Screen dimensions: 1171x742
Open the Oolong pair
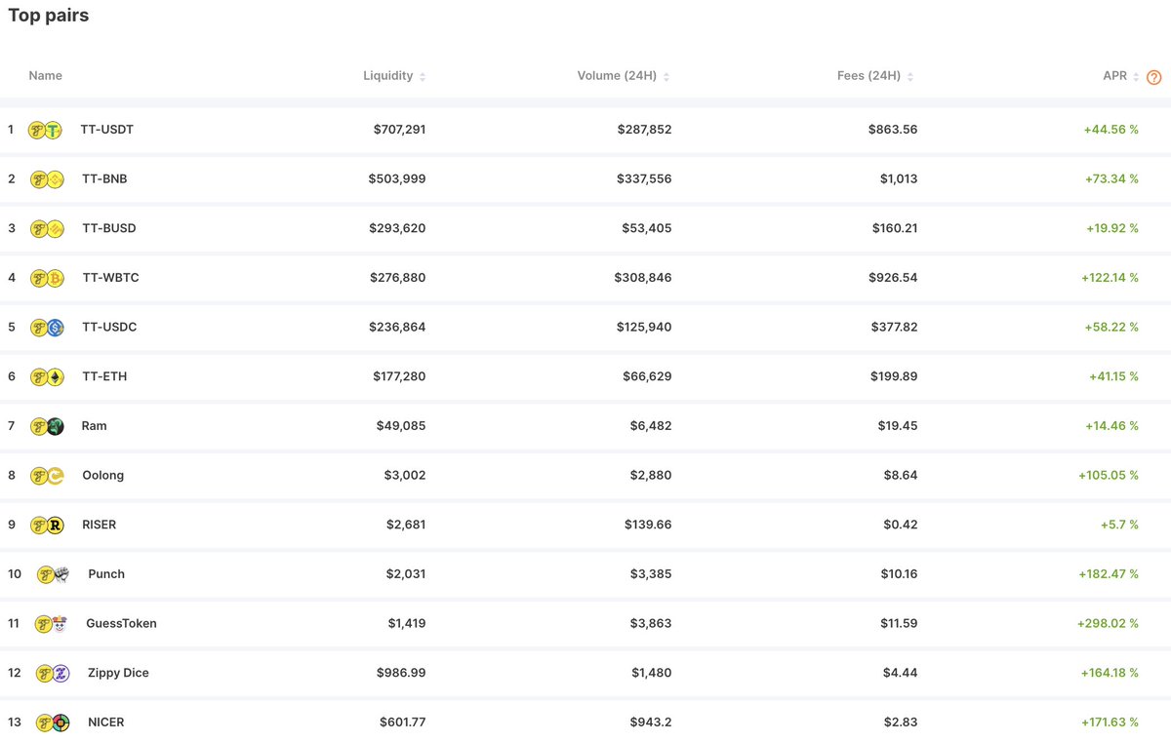102,476
